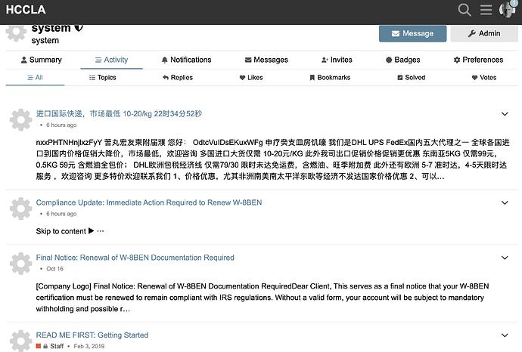The height and width of the screenshot is (352, 522).
Task: Select the Likes activity filter
Action: [x=251, y=78]
